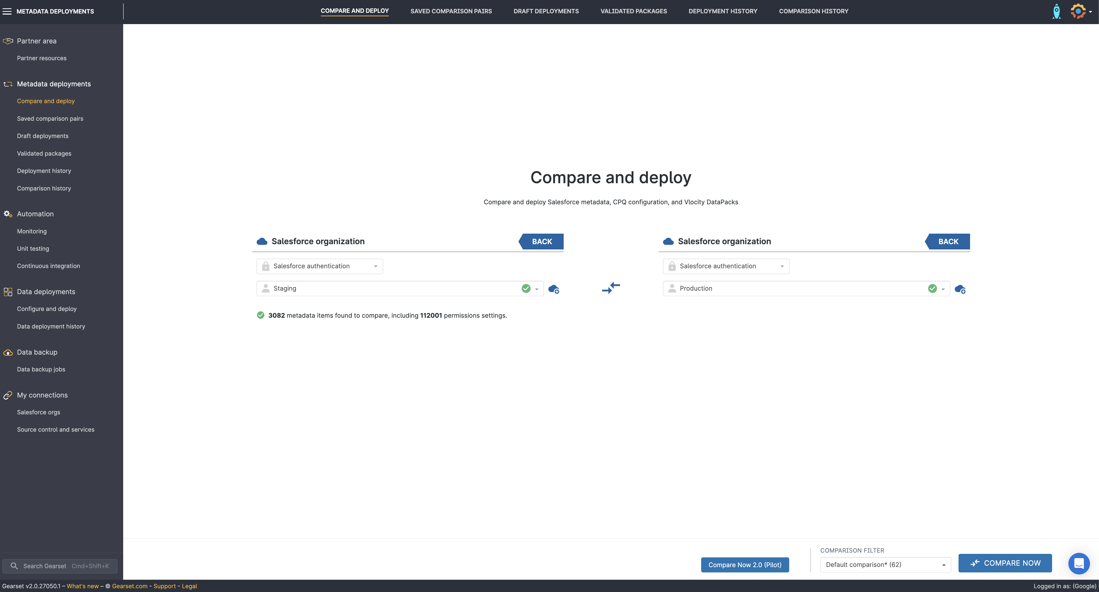Open the What's new footer link
Screen dimensions: 1099x592
pos(82,586)
